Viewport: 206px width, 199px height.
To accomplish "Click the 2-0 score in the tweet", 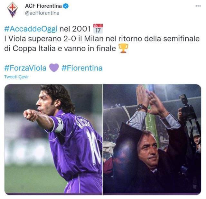I will point(70,39).
